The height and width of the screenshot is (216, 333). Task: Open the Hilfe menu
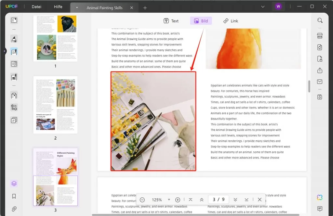[x=58, y=7]
